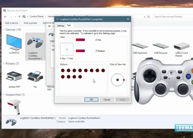The width and height of the screenshot is (193, 138).
Task: Select the Test tab
Action: tap(69, 25)
